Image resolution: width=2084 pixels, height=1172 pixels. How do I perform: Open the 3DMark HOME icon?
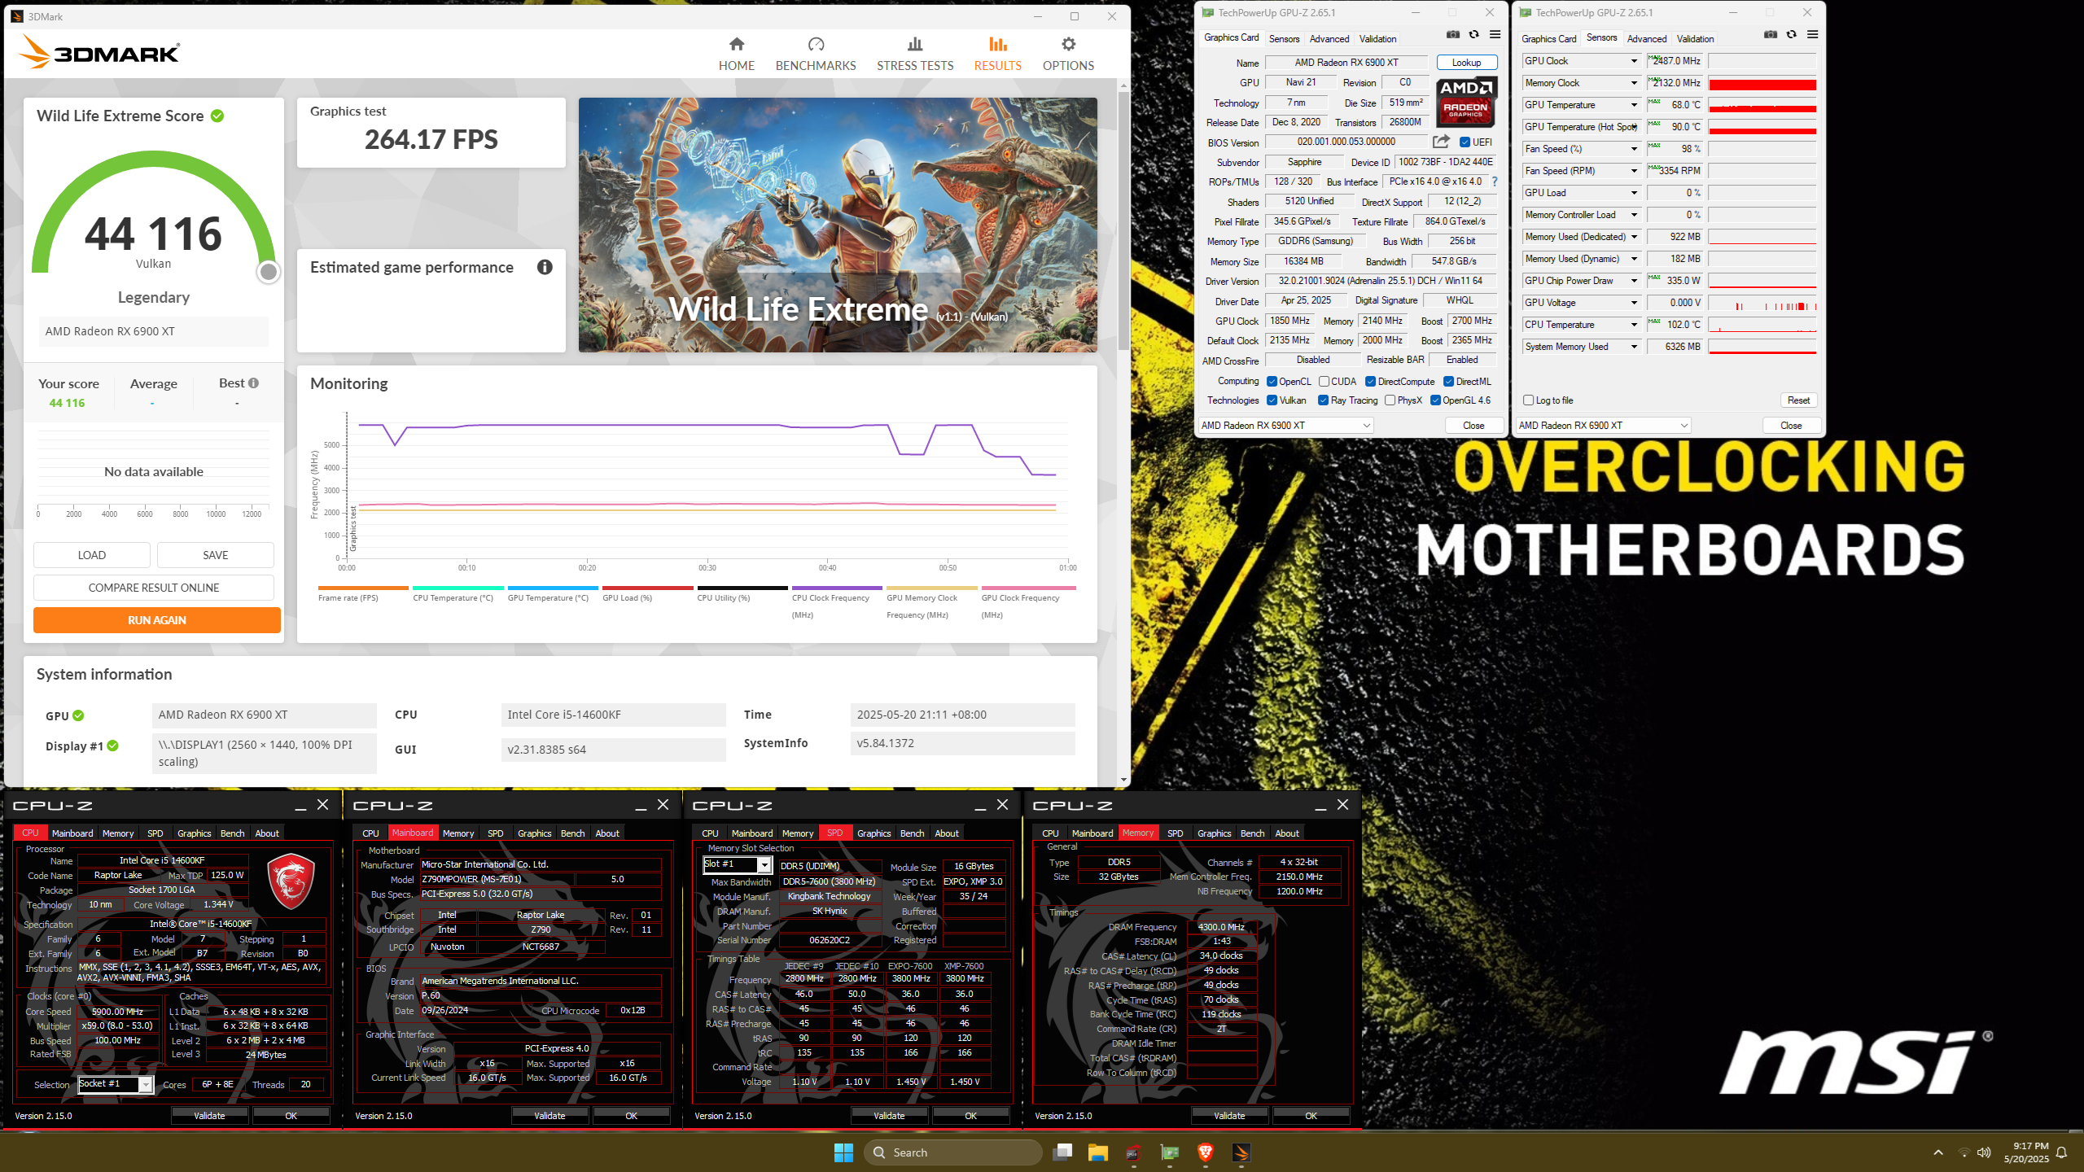(x=736, y=44)
